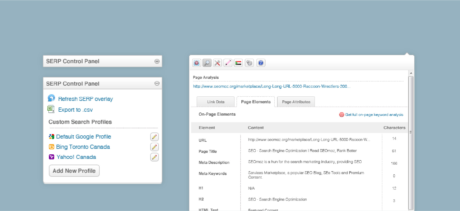The height and width of the screenshot is (211, 460).
Task: Select the magnifying glass page analysis tool
Action: click(x=207, y=63)
